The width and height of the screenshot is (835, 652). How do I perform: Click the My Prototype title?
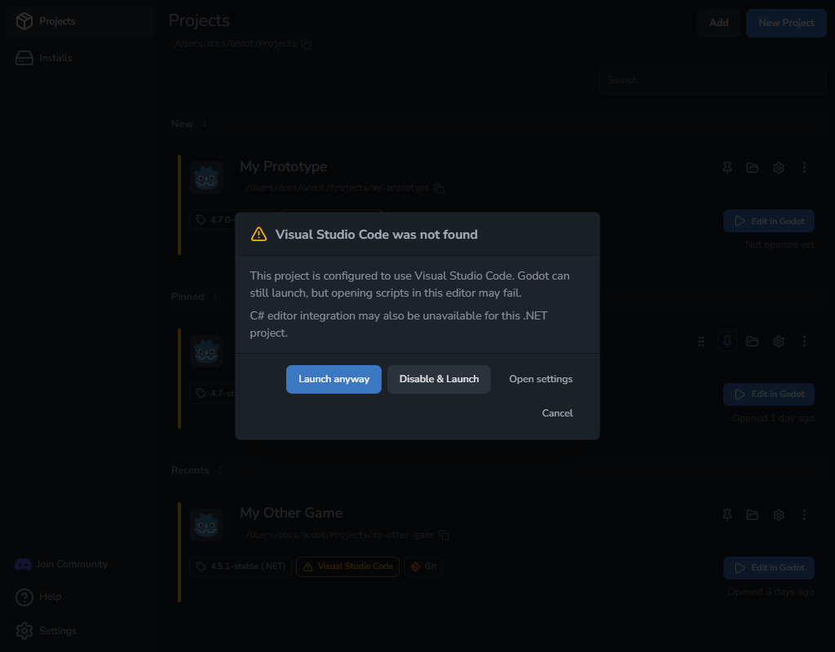pos(283,166)
